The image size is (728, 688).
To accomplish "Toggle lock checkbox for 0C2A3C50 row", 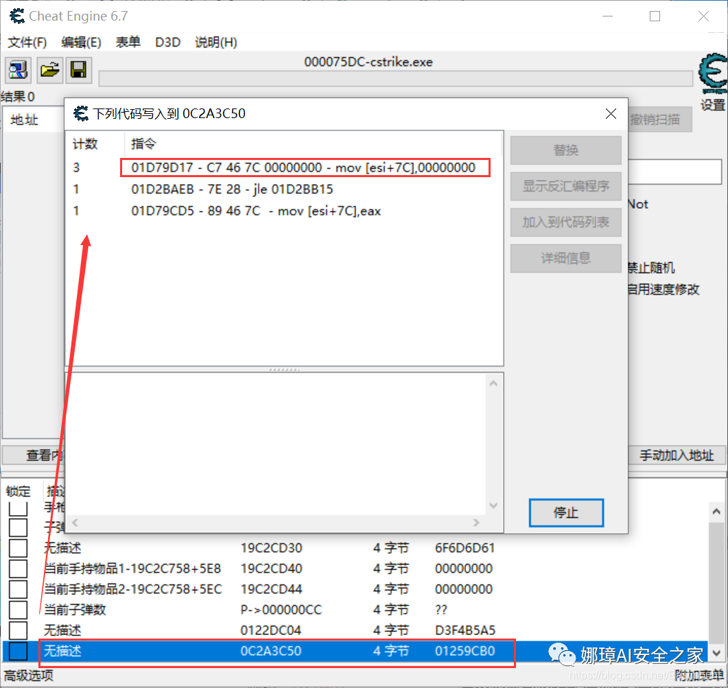I will pos(18,651).
